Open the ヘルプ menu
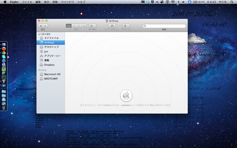The height and width of the screenshot is (148, 237). coord(81,2)
